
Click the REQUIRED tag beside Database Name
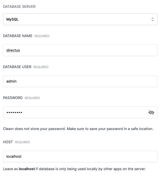click(42, 36)
